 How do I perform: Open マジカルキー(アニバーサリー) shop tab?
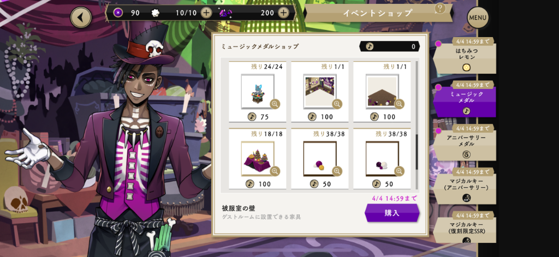(465, 186)
